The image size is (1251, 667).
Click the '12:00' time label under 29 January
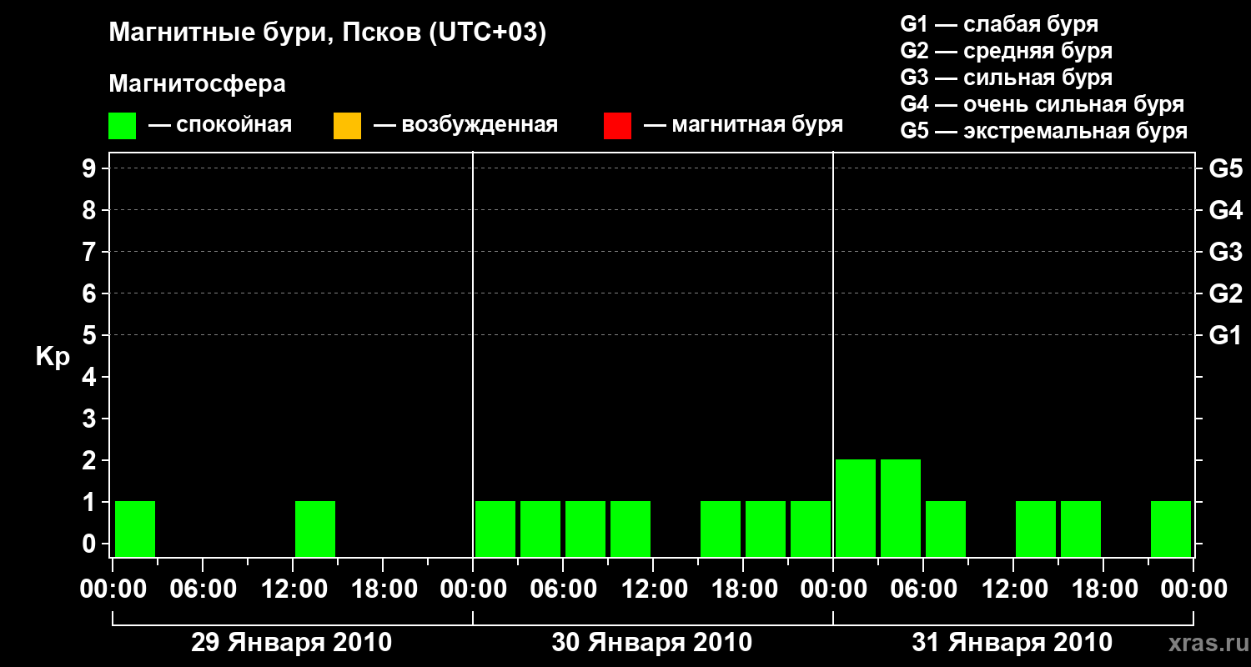tap(293, 589)
